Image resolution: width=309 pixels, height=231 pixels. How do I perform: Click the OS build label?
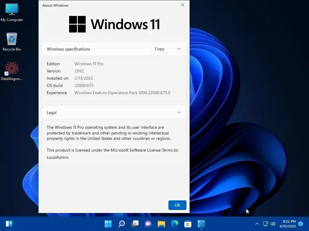(55, 85)
